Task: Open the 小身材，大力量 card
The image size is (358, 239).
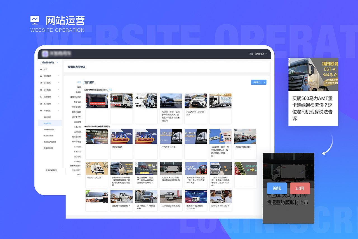Action: click(x=96, y=175)
